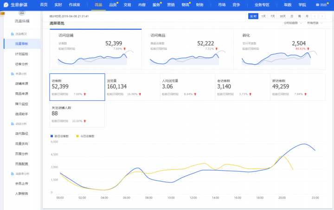This screenshot has height=210, width=334.
Task: Click the previous date arrow
Action: click(x=315, y=16)
